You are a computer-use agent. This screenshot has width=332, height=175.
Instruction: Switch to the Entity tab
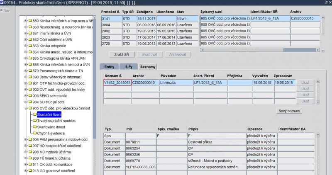(109, 67)
